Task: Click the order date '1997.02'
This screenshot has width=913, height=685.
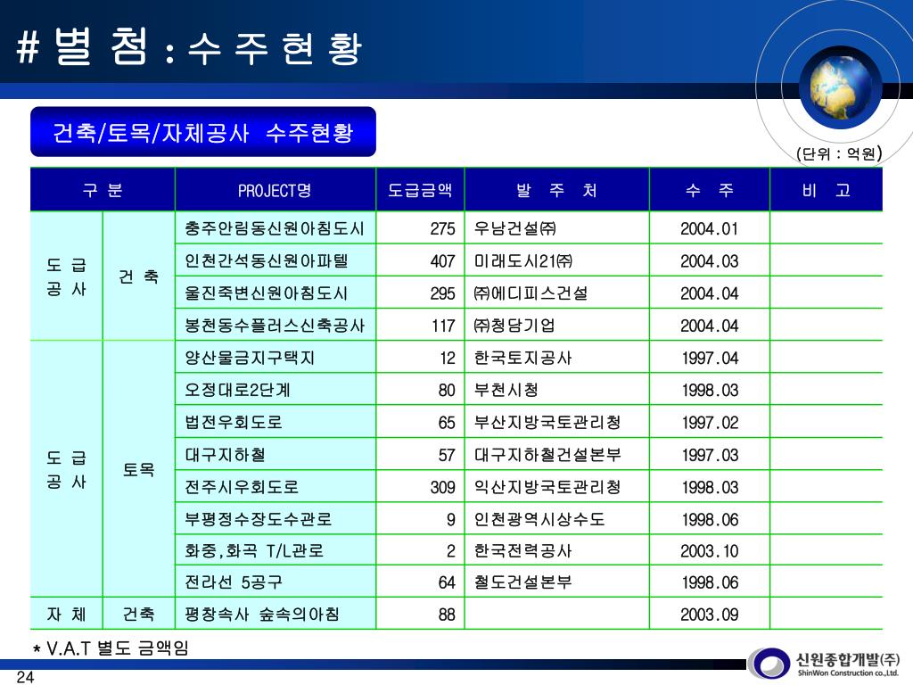Action: click(709, 422)
